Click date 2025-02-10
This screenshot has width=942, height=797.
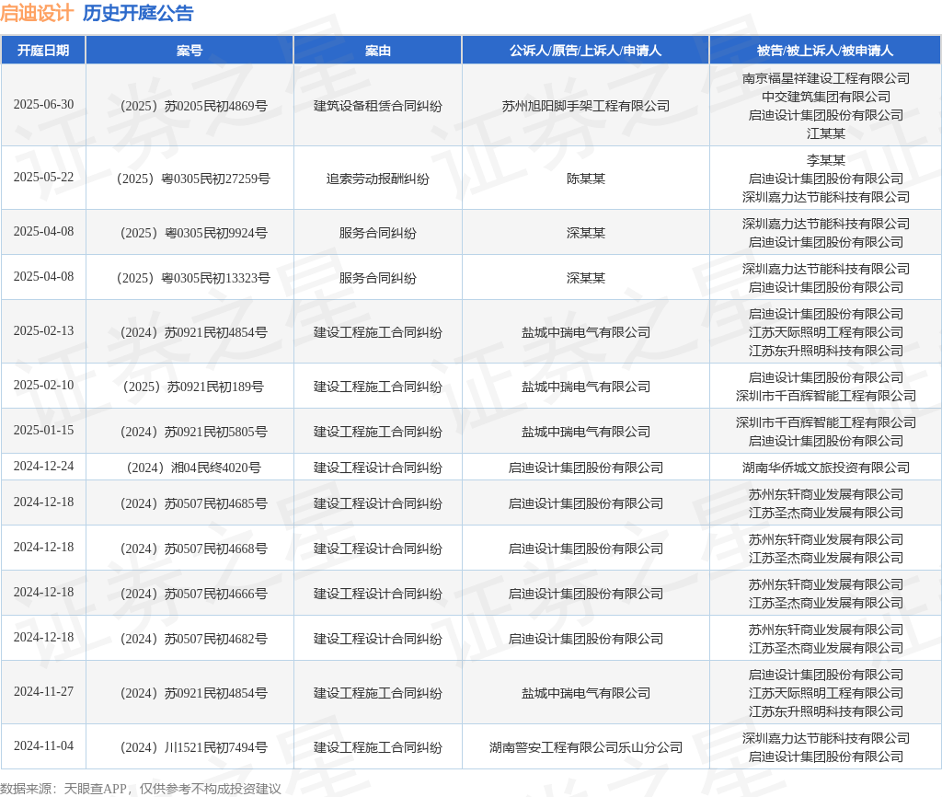click(x=43, y=386)
